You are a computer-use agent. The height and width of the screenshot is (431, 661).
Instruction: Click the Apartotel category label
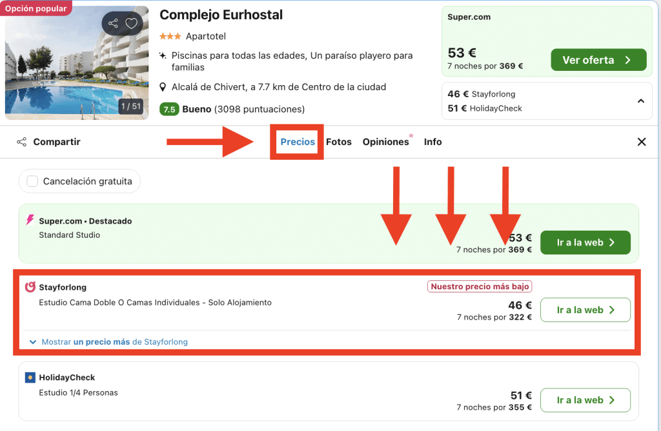(206, 36)
